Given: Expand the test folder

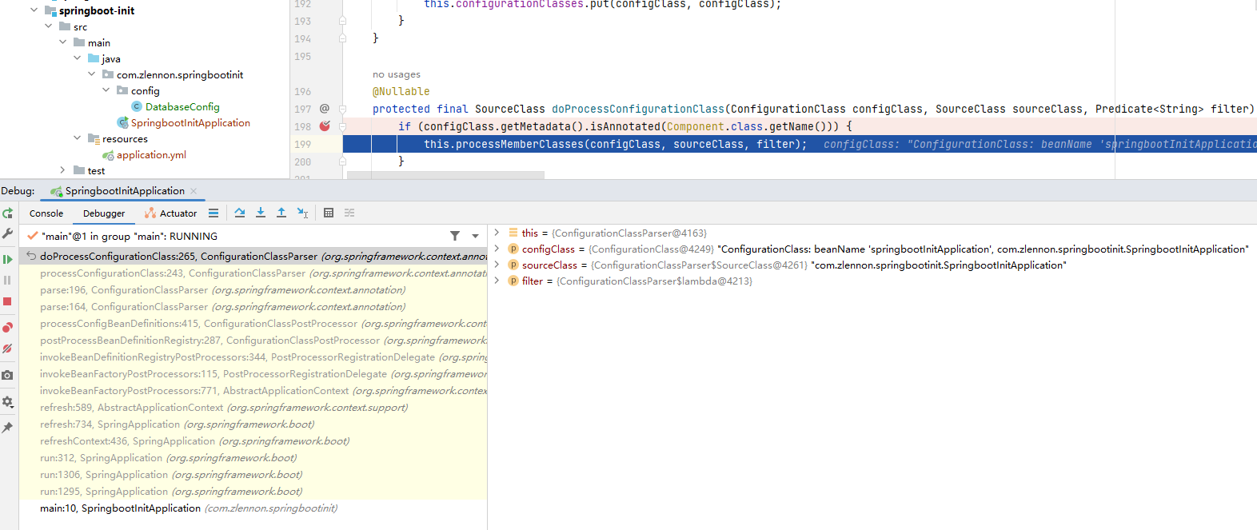Looking at the screenshot, I should 62,170.
